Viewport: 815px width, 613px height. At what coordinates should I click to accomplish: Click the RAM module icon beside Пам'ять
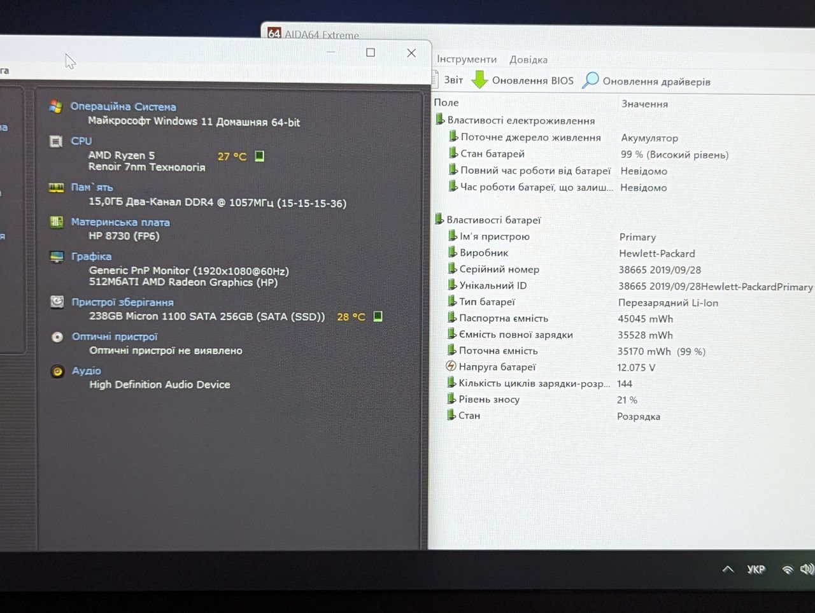point(56,188)
